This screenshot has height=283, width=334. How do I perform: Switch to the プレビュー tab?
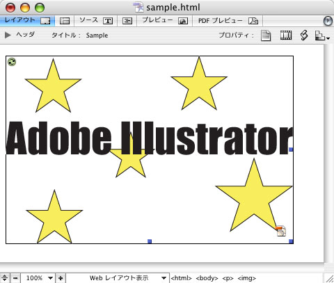(165, 21)
